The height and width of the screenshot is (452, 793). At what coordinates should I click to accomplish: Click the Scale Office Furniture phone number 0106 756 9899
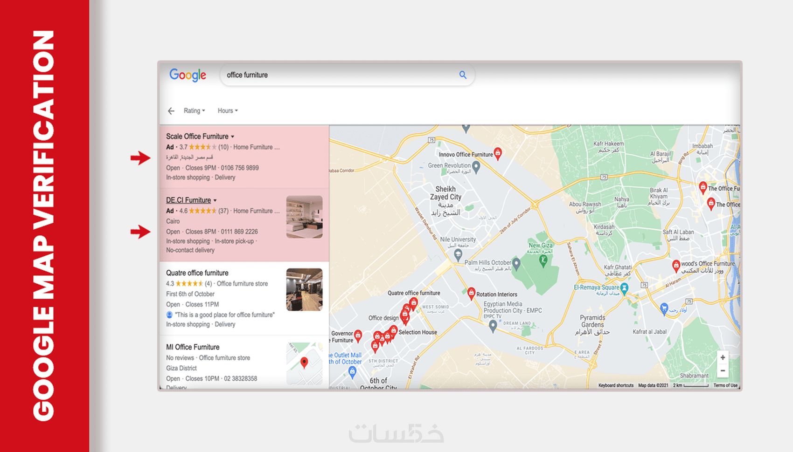[240, 168]
